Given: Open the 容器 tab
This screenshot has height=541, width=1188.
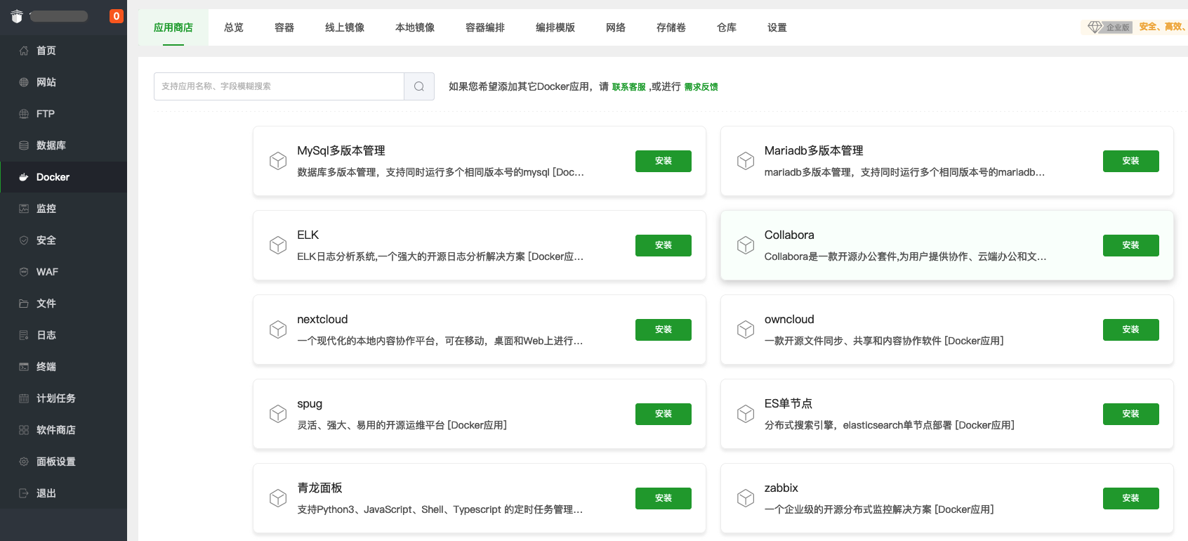Looking at the screenshot, I should click(284, 27).
